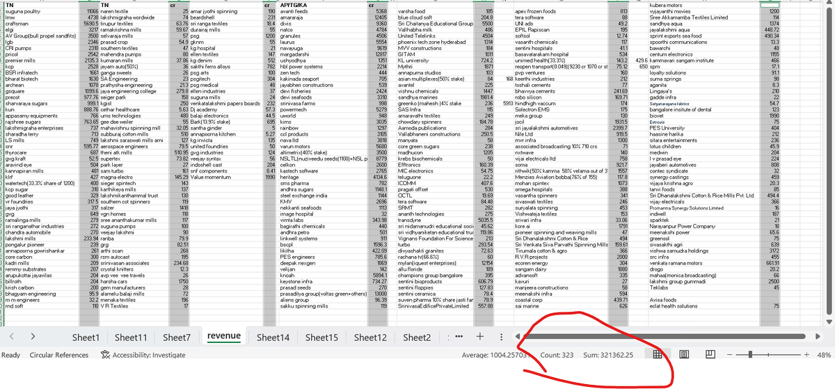835x389 pixels.
Task: Switch to Page Break Preview icon
Action: 710,354
